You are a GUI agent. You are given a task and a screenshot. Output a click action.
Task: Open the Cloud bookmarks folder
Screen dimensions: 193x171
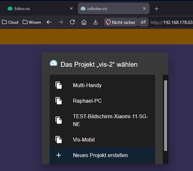pyautogui.click(x=10, y=22)
